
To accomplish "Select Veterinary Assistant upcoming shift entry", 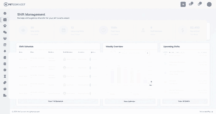I will 185,63.
